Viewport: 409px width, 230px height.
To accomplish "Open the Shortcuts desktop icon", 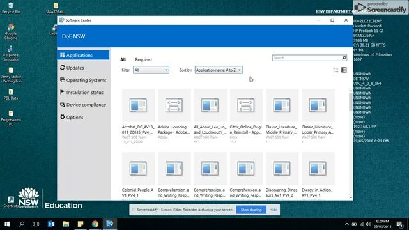I will (11, 202).
